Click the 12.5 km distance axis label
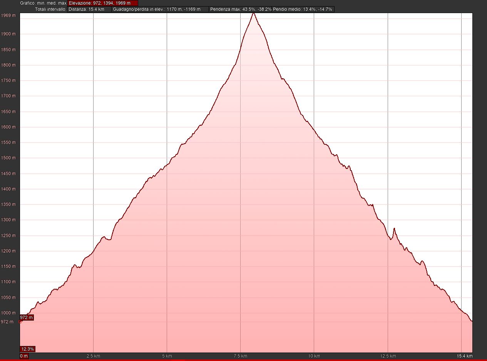 pyautogui.click(x=388, y=356)
